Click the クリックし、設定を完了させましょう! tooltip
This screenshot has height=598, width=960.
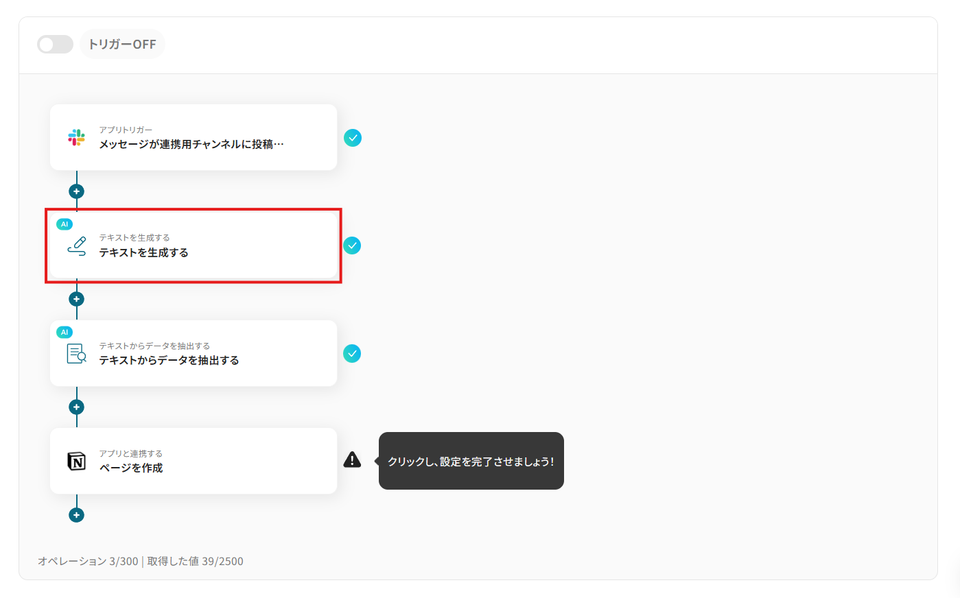click(x=471, y=461)
